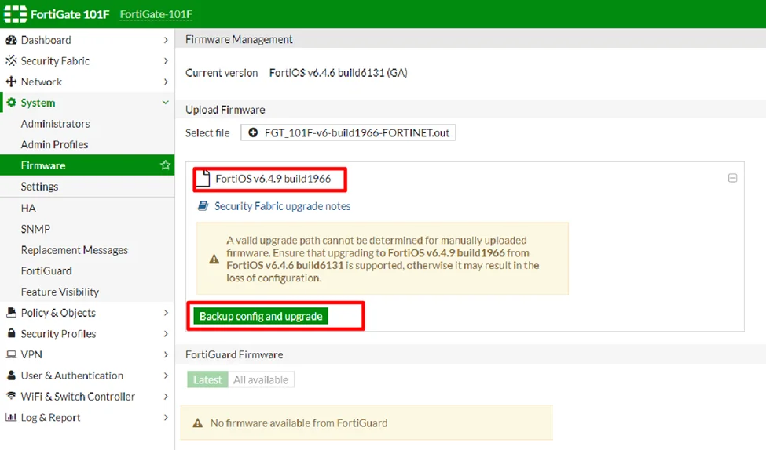Click warning triangle in upgrade path notice
This screenshot has width=766, height=450.
[214, 259]
